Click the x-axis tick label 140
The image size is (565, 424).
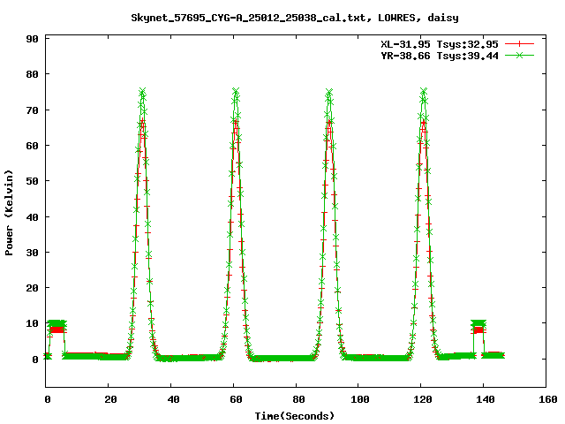point(486,399)
